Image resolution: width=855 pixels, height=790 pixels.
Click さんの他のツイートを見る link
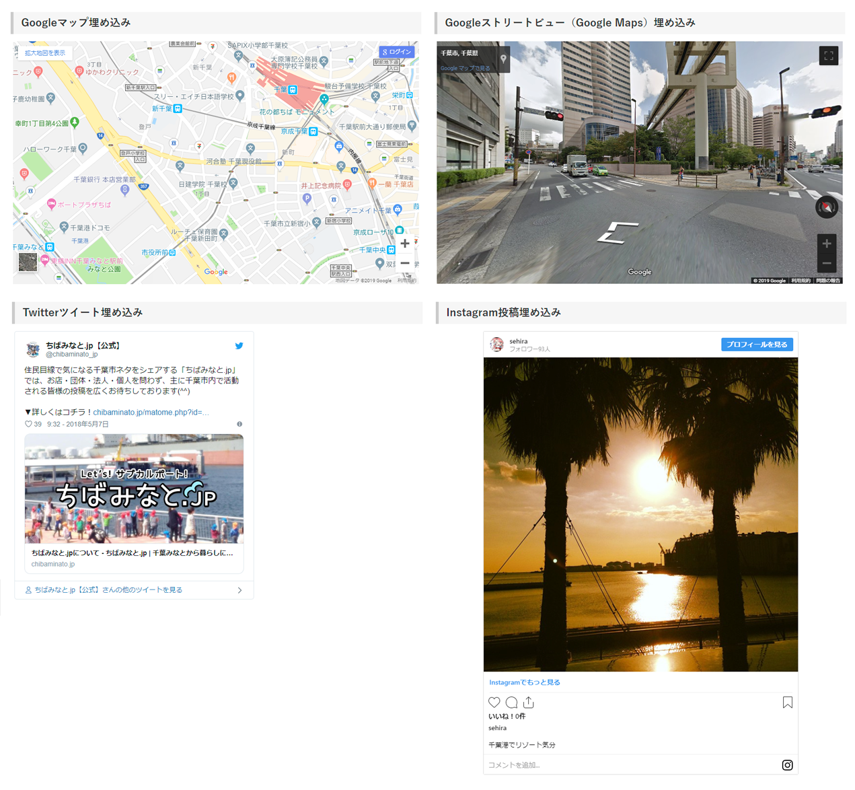[108, 590]
